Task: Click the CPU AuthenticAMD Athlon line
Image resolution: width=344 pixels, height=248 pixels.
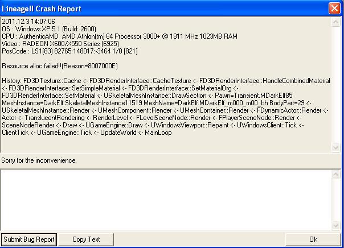Action: [120, 36]
